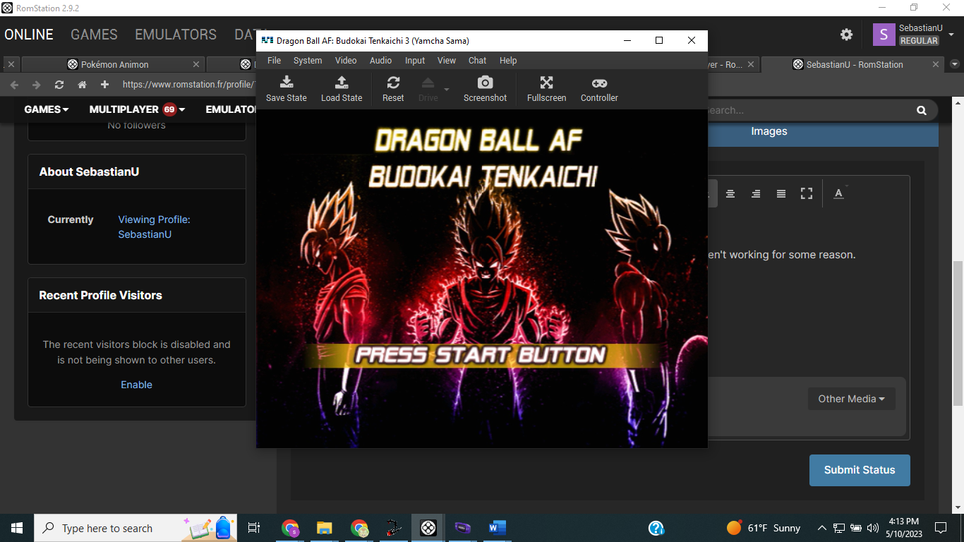Image resolution: width=964 pixels, height=542 pixels.
Task: Open the Help menu
Action: [508, 61]
